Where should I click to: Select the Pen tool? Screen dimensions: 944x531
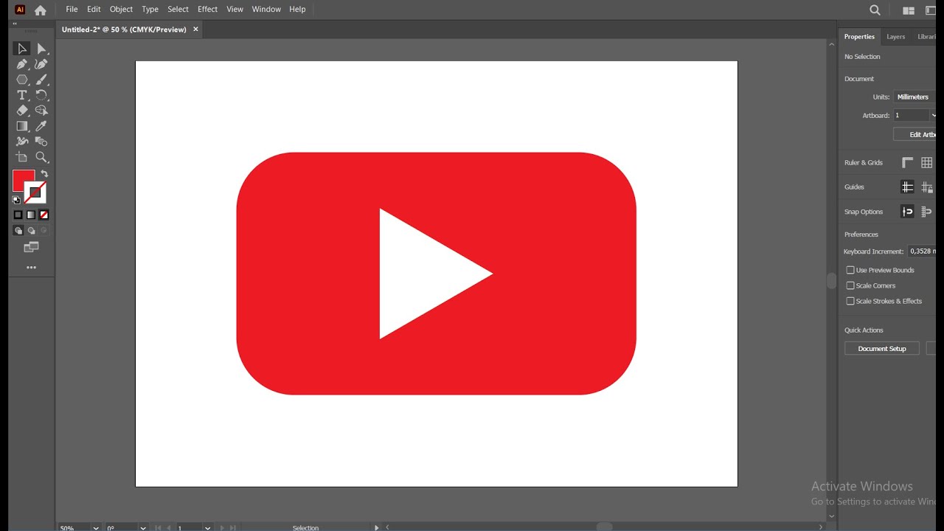pyautogui.click(x=21, y=64)
